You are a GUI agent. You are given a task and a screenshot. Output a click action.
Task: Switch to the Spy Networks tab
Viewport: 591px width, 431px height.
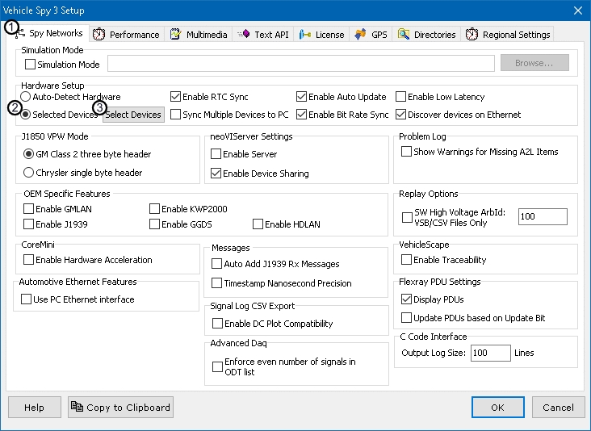tap(50, 34)
